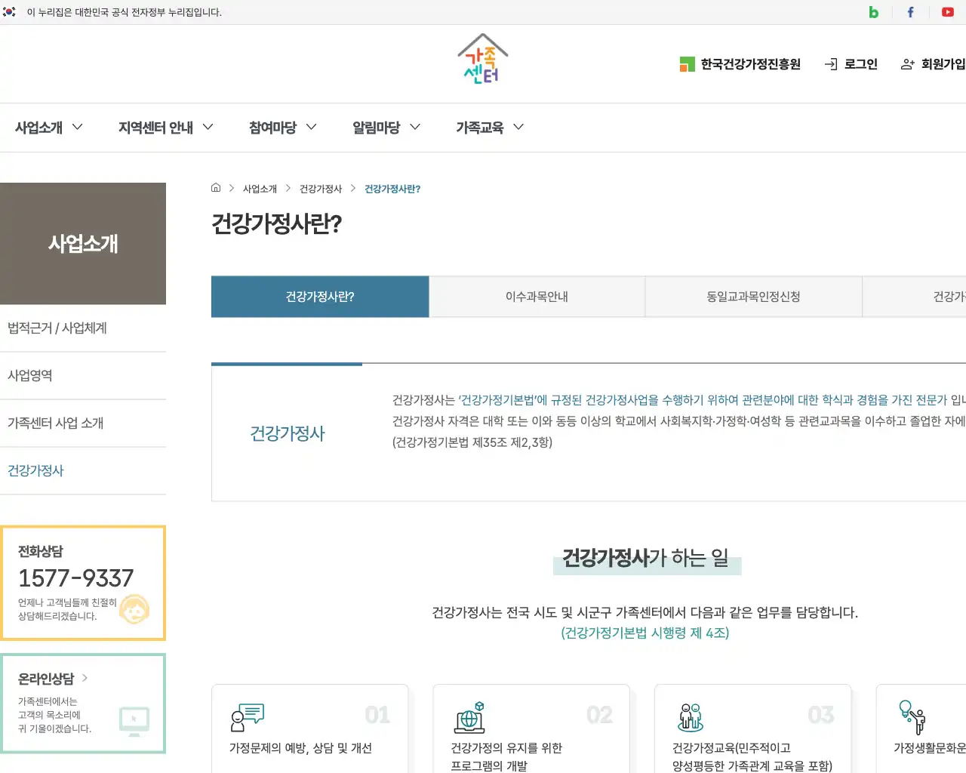966x773 pixels.
Task: Click the online counseling monitor icon
Action: [x=134, y=721]
